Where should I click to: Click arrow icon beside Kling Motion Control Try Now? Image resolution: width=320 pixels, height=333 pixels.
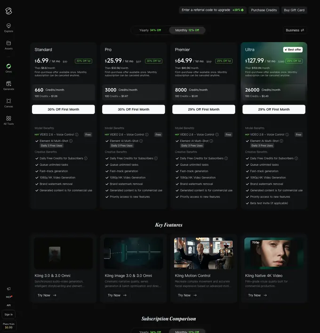click(x=195, y=295)
